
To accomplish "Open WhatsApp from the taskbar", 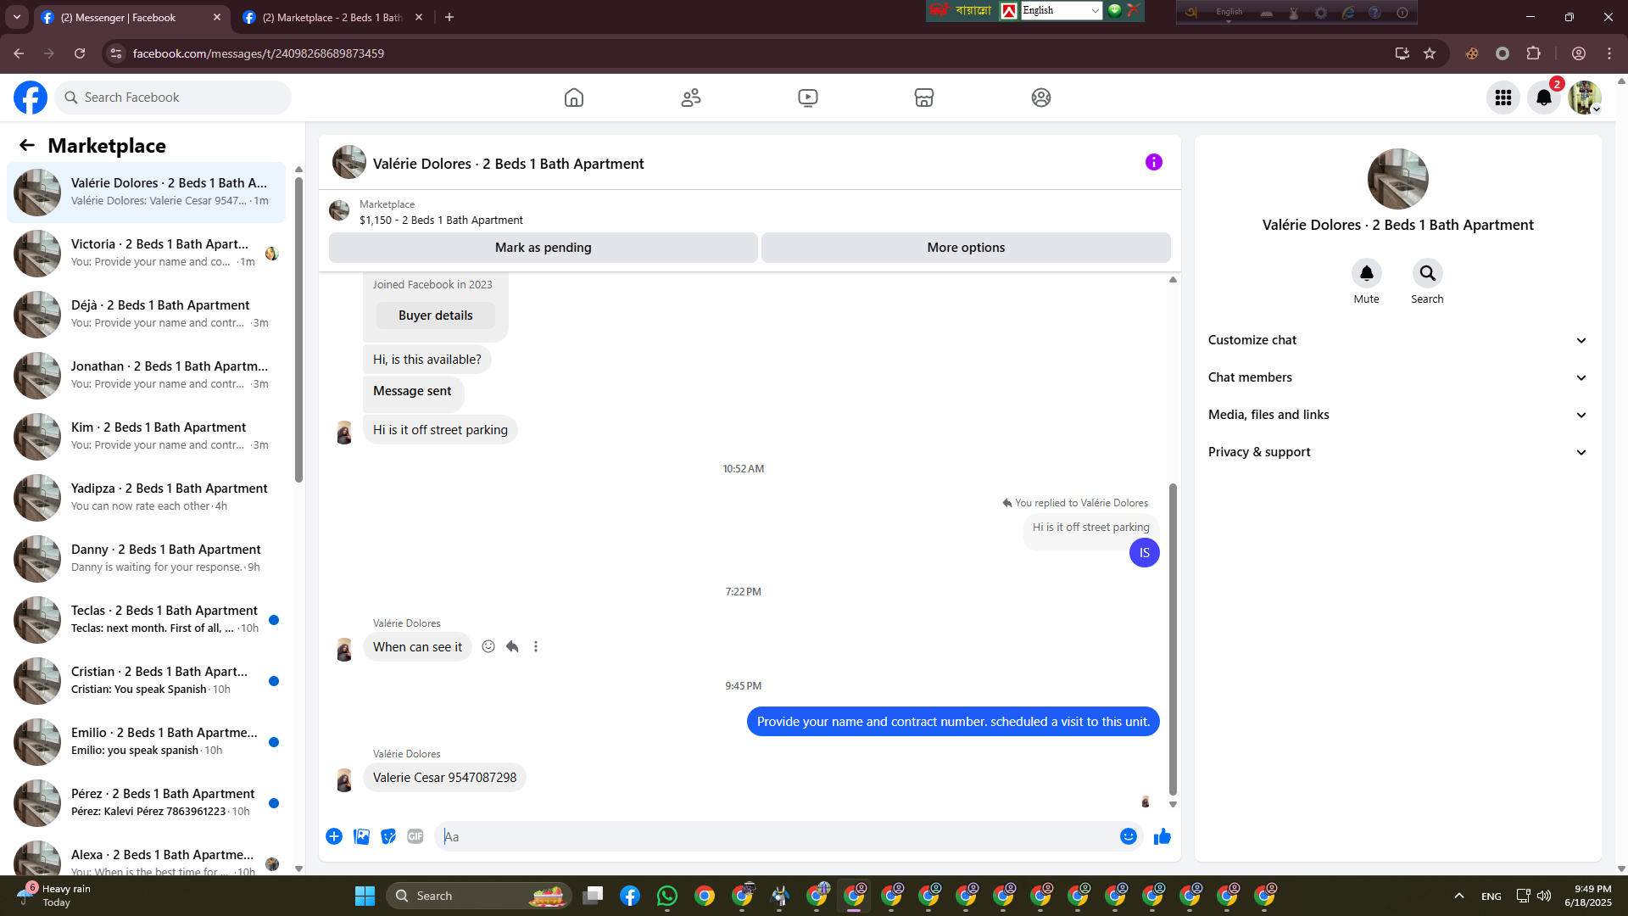I will 667,896.
